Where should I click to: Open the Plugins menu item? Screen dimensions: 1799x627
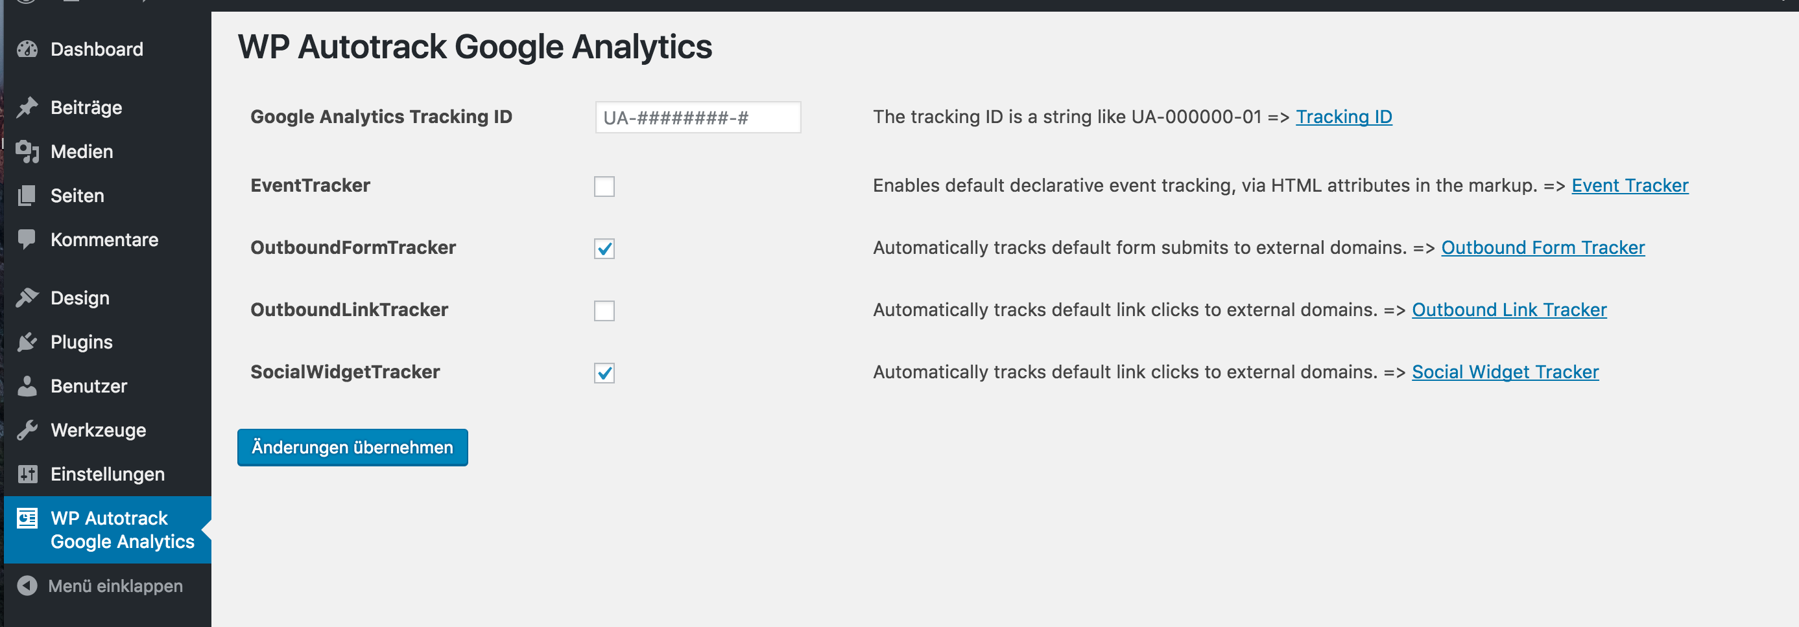(x=108, y=342)
